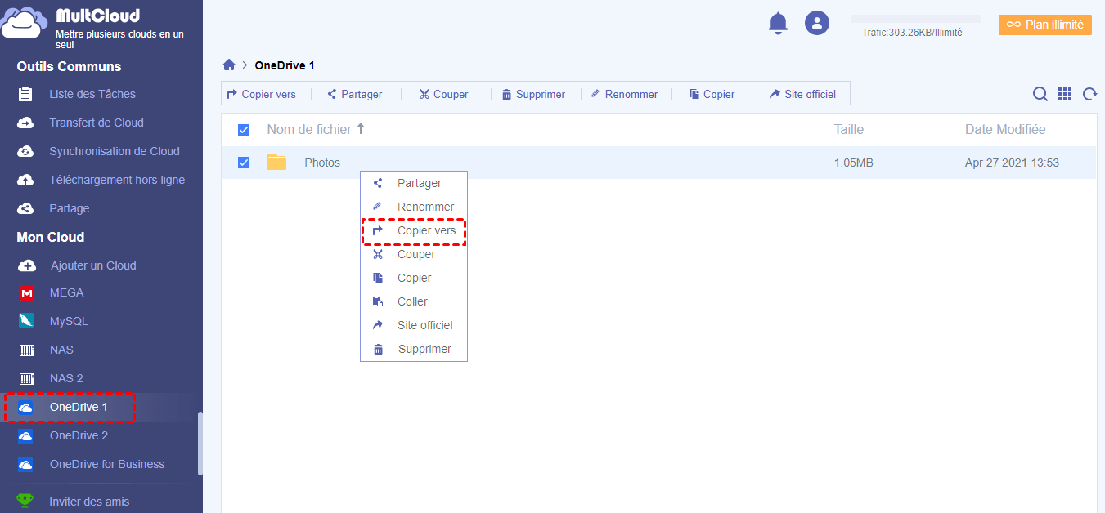Viewport: 1105px width, 513px height.
Task: Click Copier in the toolbar
Action: click(x=712, y=94)
